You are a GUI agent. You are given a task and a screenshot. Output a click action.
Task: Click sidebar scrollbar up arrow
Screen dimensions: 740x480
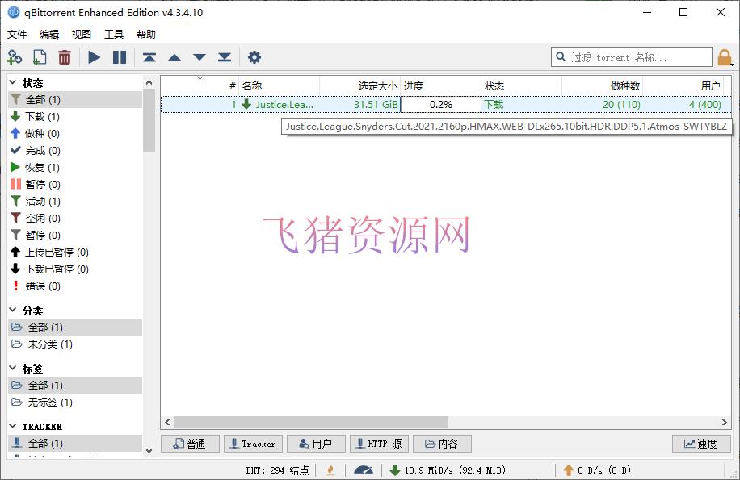point(149,82)
